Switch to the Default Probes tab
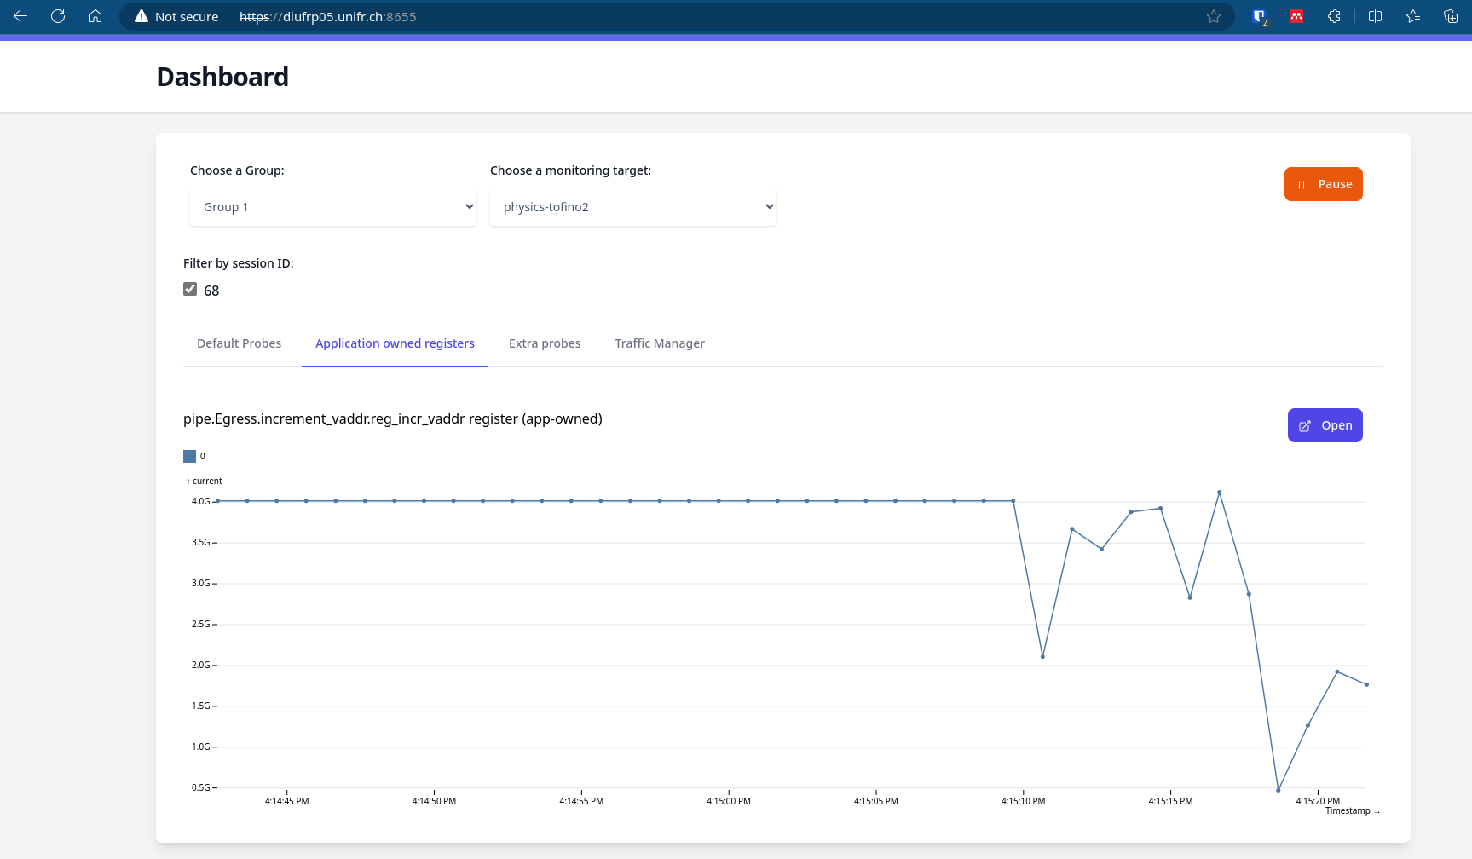The image size is (1472, 859). click(x=239, y=343)
